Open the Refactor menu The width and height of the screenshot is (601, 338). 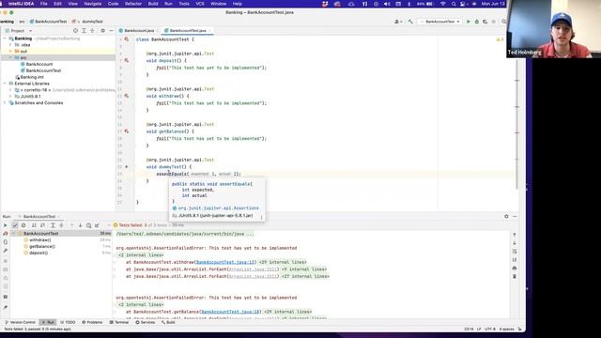tap(133, 4)
